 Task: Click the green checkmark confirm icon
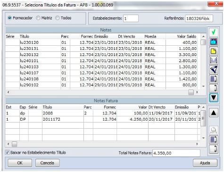coord(214,32)
